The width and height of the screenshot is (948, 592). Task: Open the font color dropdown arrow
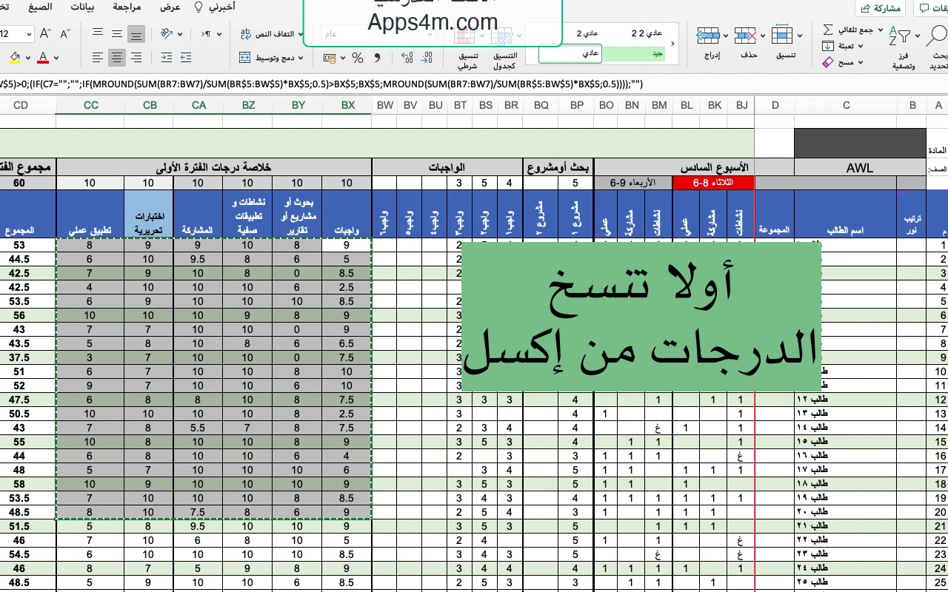(x=57, y=57)
